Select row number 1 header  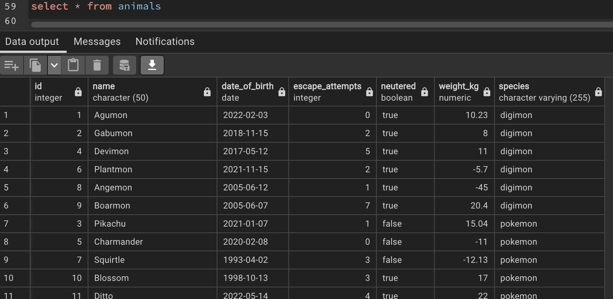(x=15, y=115)
